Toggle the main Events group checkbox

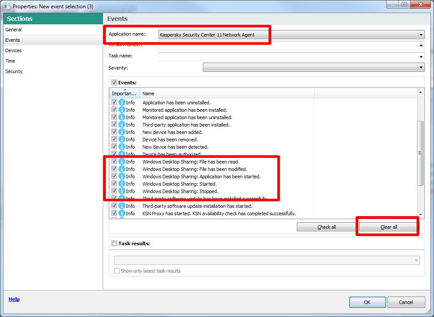(x=114, y=82)
